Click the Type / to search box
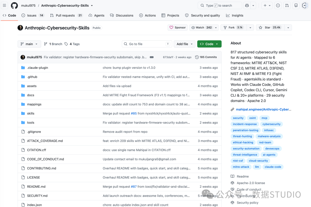Viewport: 311px width, 207px height. click(220, 5)
